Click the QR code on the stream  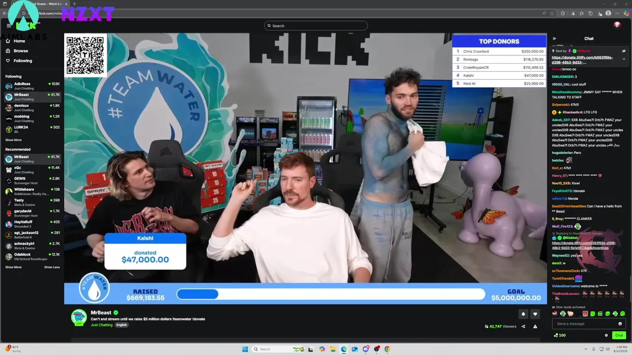[x=85, y=55]
